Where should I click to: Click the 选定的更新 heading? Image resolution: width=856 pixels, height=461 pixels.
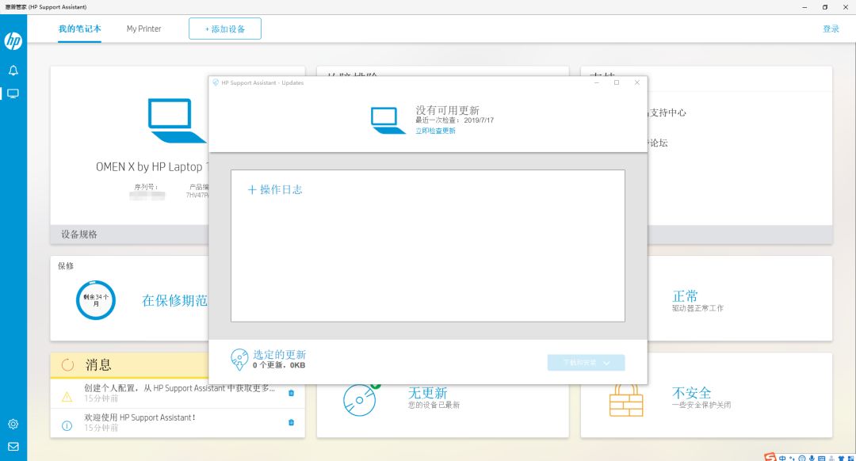tap(279, 354)
